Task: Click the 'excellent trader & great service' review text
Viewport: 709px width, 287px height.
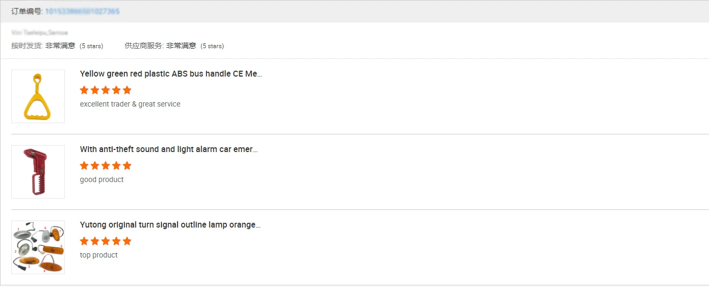Action: click(x=130, y=104)
